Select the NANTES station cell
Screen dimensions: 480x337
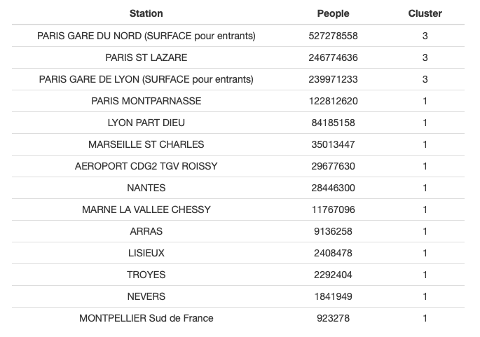point(146,188)
